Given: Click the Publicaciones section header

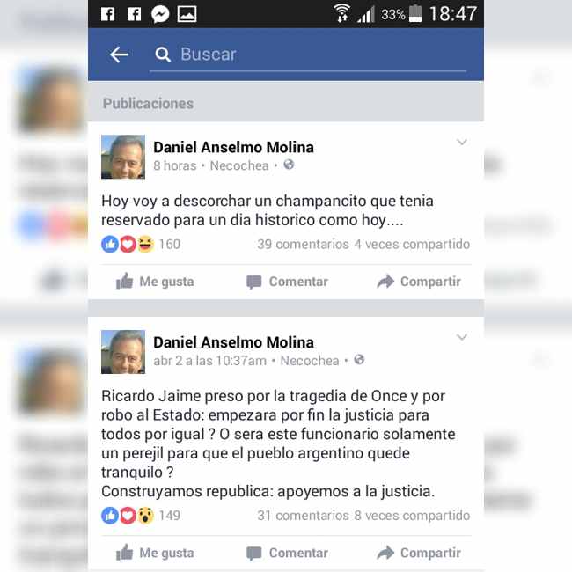Looking at the screenshot, I should click(x=148, y=104).
